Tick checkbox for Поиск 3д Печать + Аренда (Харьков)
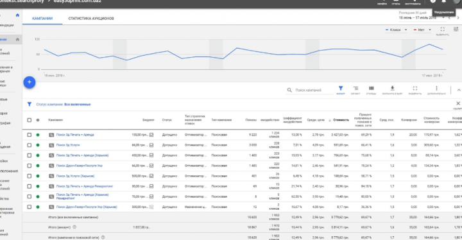Viewport: 462px width, 240px height. point(29,155)
